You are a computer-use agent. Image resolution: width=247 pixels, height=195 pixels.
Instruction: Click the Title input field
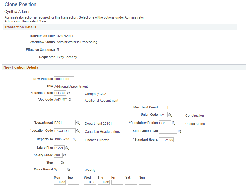coord(83,87)
